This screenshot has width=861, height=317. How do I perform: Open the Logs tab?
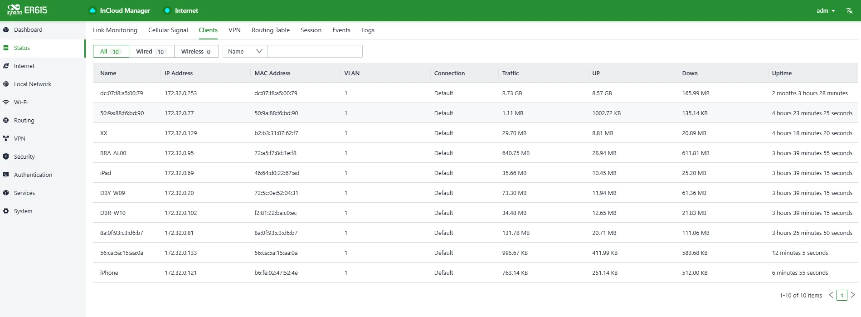click(368, 30)
